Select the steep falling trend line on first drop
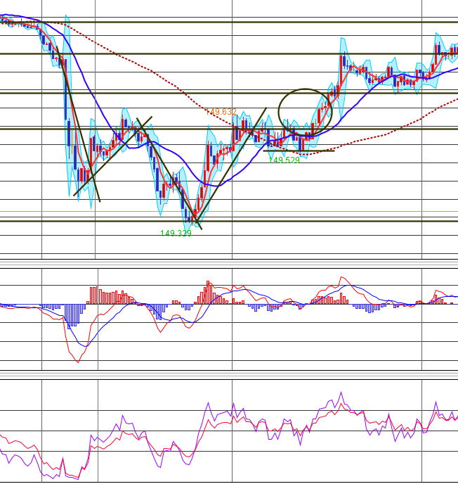This screenshot has width=458, height=484. [x=83, y=141]
